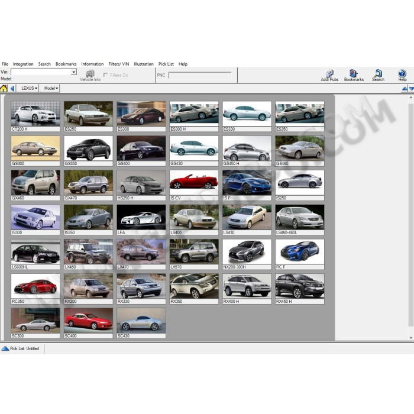Screen dimensions: 414x414
Task: Click the LS430 label text
Action: pos(229,232)
